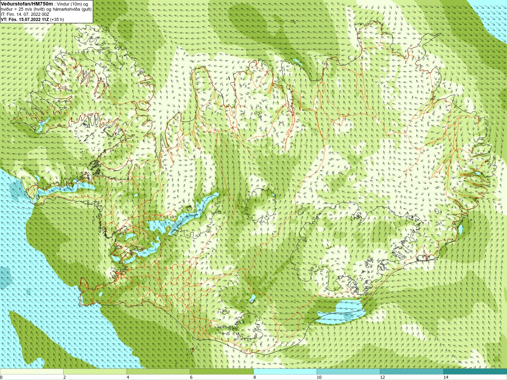Click the dark teal above-14 legend swatch
507x380 pixels.
coord(475,372)
